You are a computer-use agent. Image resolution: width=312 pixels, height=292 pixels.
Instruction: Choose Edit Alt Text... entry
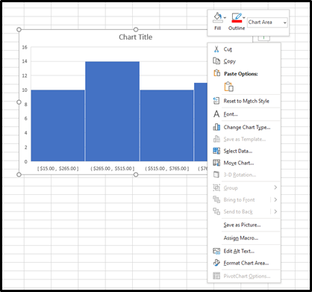pyautogui.click(x=239, y=251)
